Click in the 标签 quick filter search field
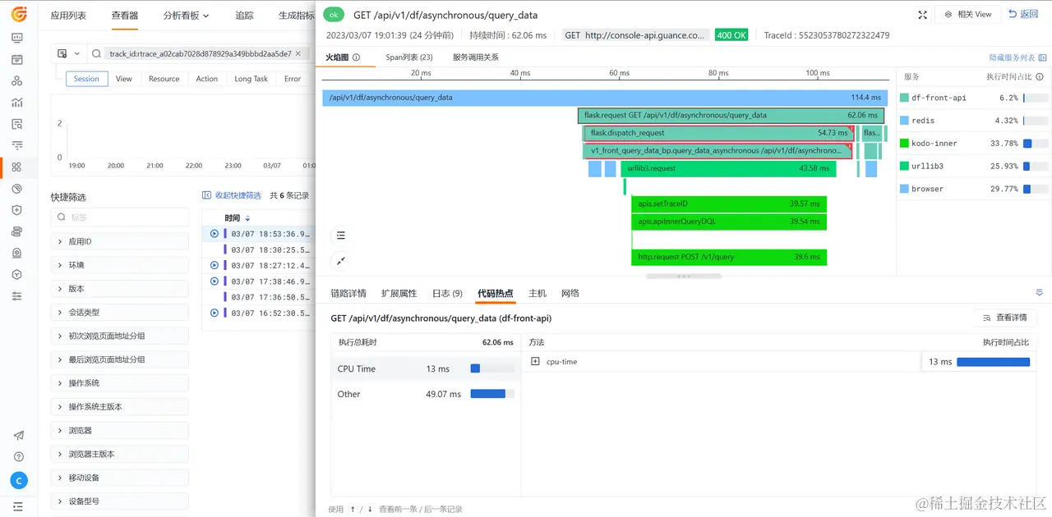The image size is (1052, 517). tap(120, 217)
